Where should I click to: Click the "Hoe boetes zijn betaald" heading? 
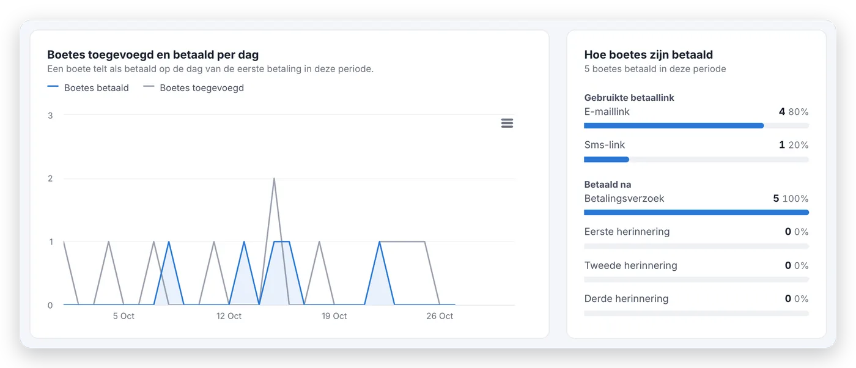tap(649, 55)
